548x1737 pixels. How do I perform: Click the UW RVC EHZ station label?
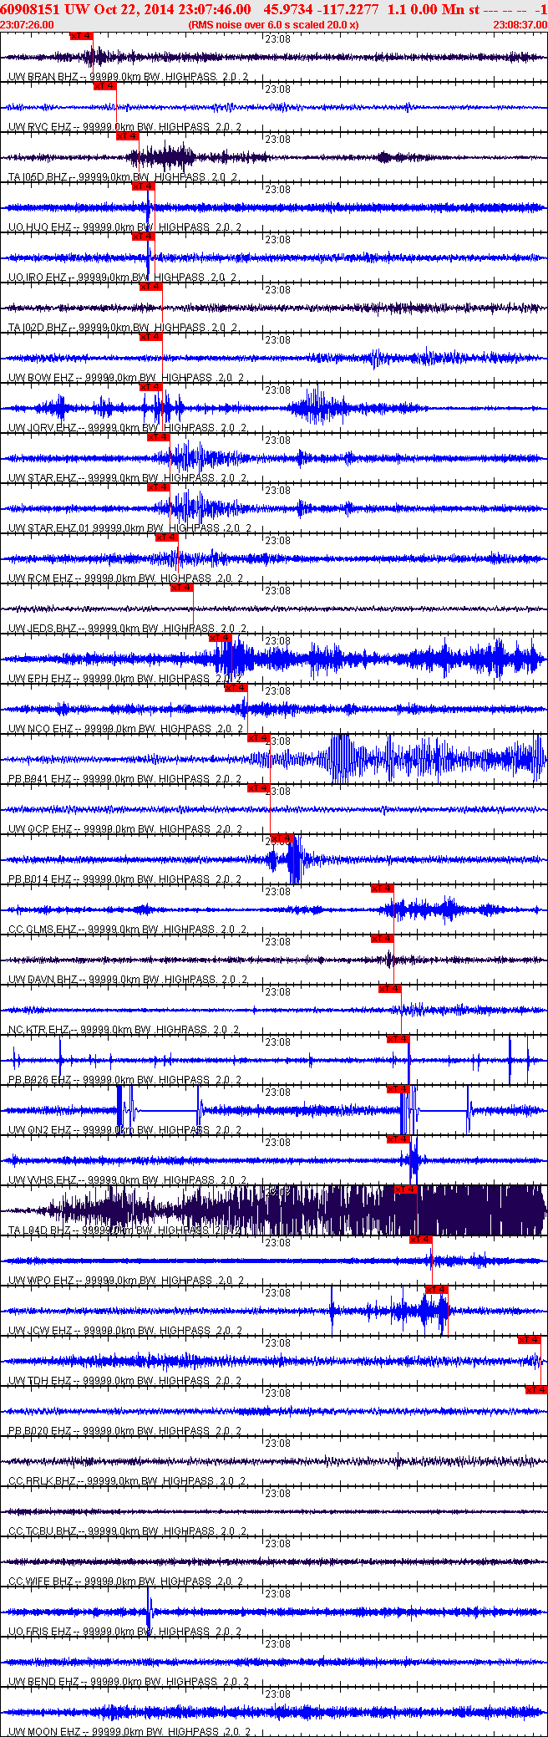click(41, 127)
